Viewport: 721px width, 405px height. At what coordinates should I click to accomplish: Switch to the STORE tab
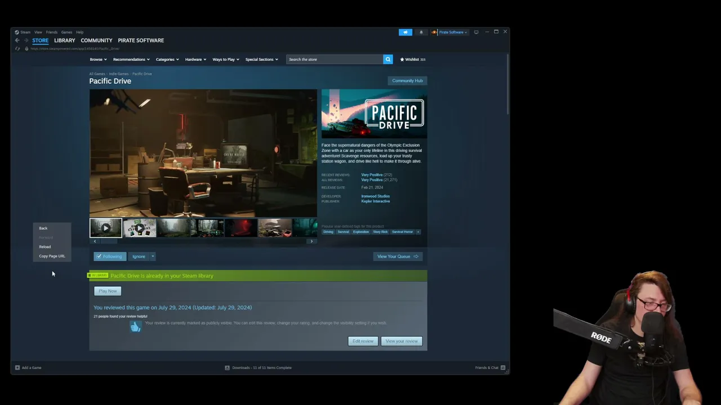(40, 40)
